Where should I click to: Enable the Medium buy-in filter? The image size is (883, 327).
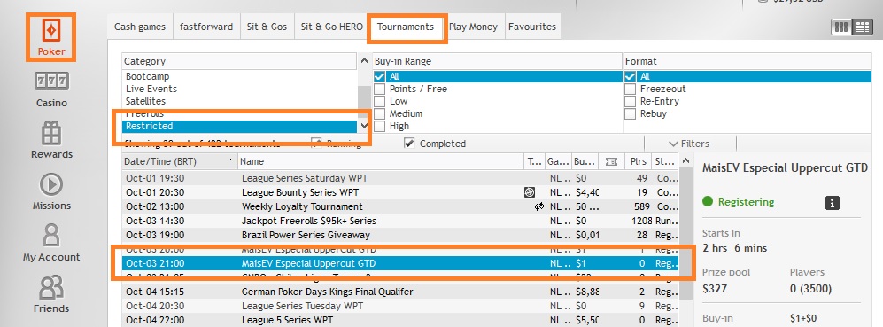click(380, 114)
